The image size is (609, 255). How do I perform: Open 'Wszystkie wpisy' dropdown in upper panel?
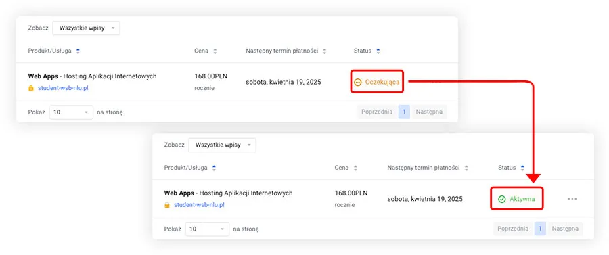pyautogui.click(x=86, y=28)
